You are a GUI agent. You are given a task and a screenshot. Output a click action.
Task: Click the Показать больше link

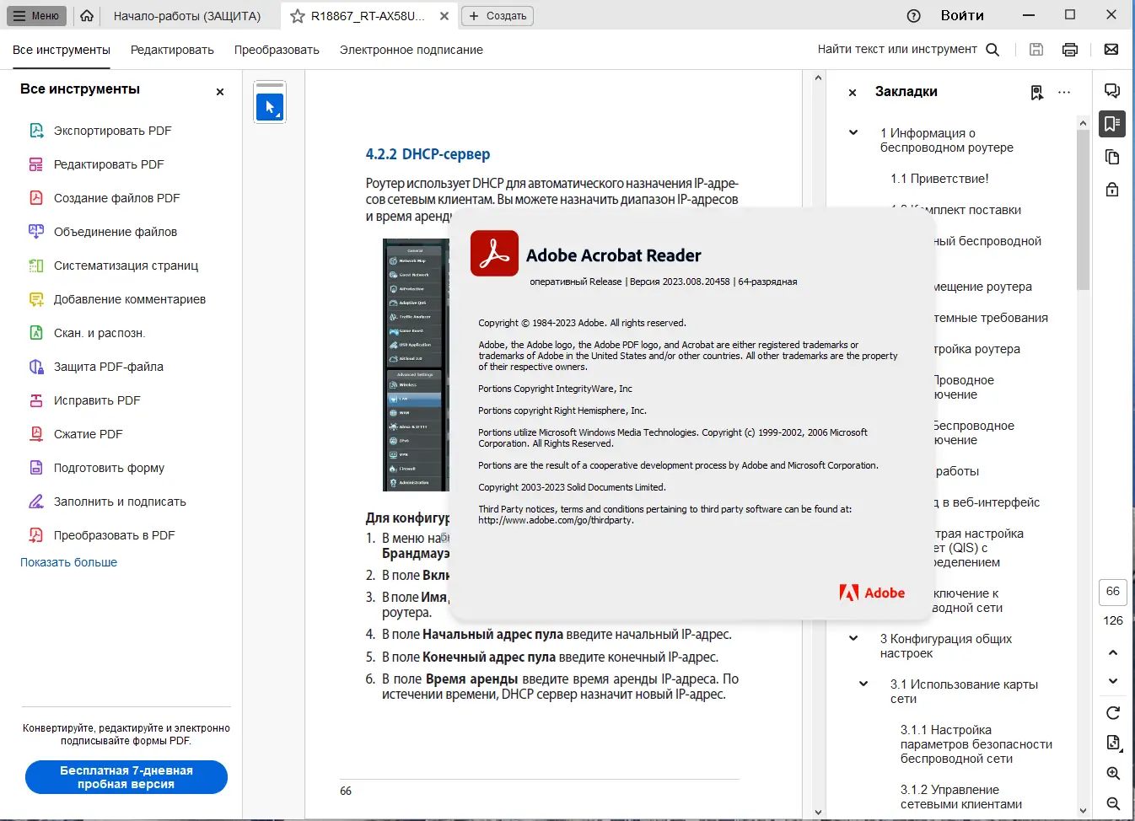coord(69,562)
